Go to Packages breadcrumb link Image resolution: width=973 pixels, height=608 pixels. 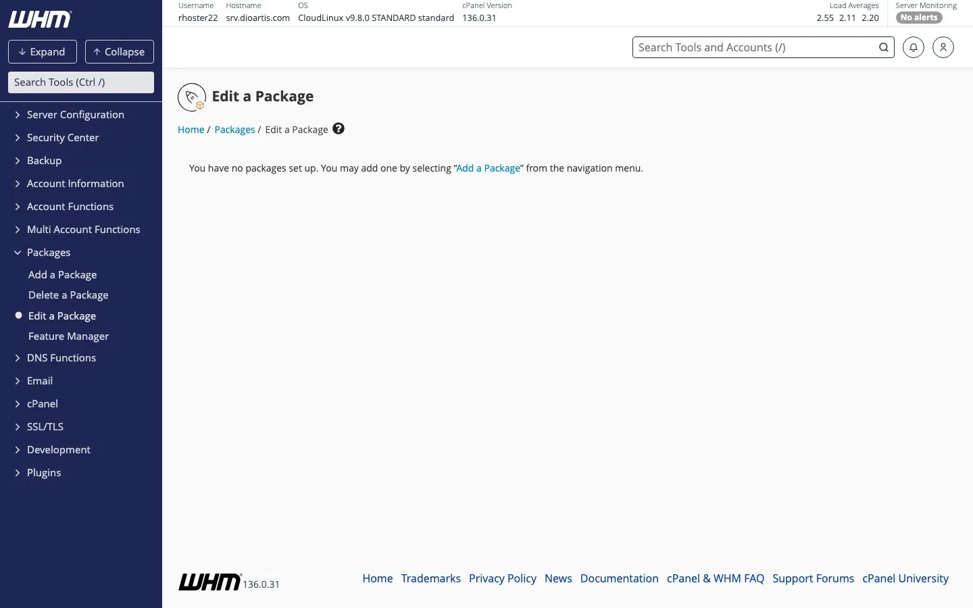(x=234, y=130)
